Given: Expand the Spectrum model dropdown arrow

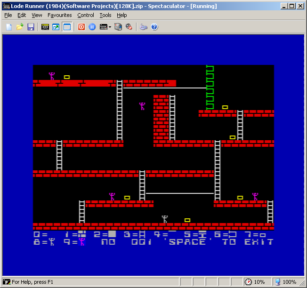Looking at the screenshot, I should [110, 27].
